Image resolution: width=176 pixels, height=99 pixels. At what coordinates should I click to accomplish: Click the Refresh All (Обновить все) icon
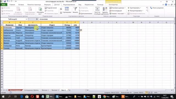40,9
